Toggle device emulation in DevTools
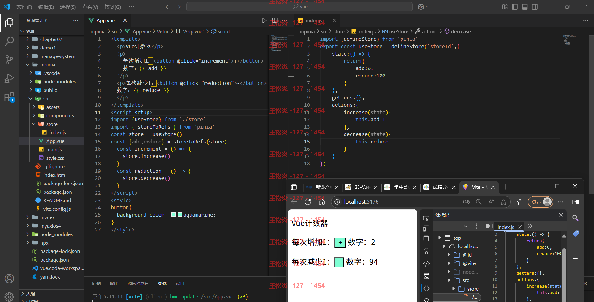Image resolution: width=594 pixels, height=302 pixels. pos(426,229)
